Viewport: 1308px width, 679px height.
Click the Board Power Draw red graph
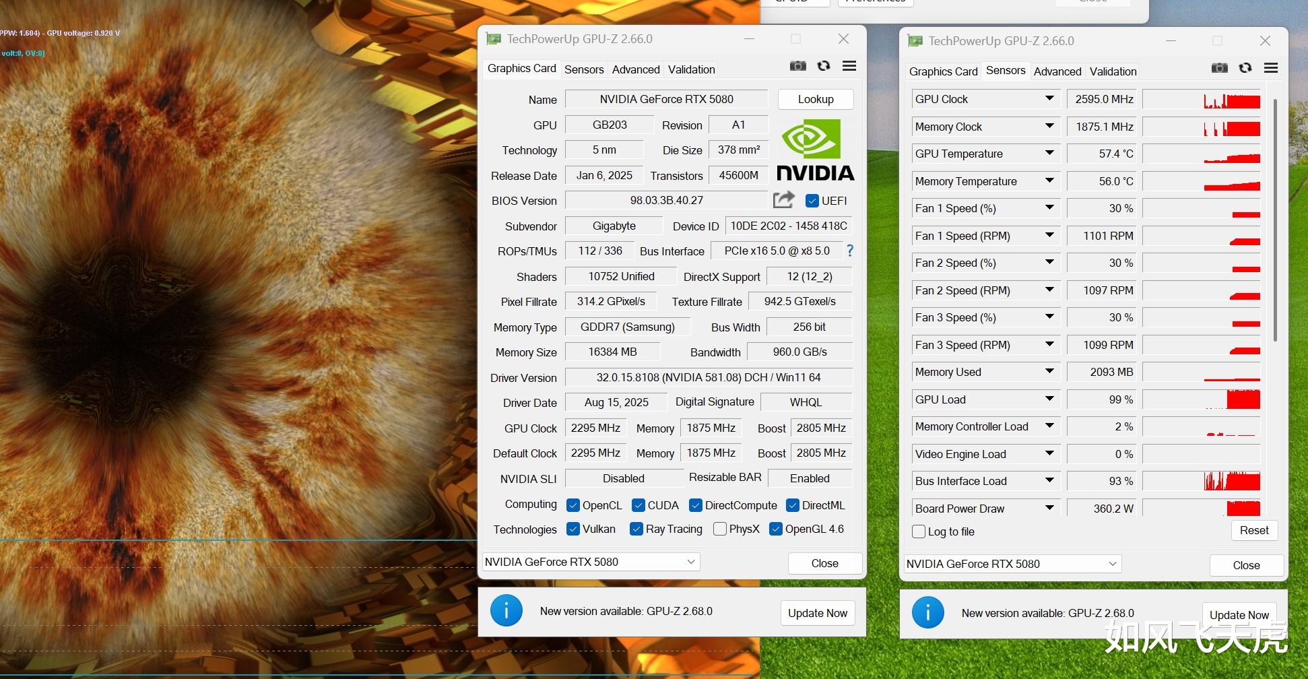pos(1202,508)
